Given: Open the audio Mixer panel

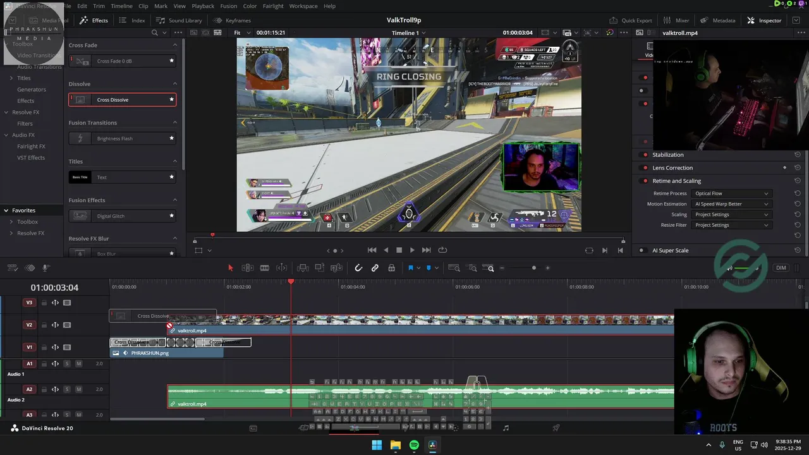Looking at the screenshot, I should point(676,20).
